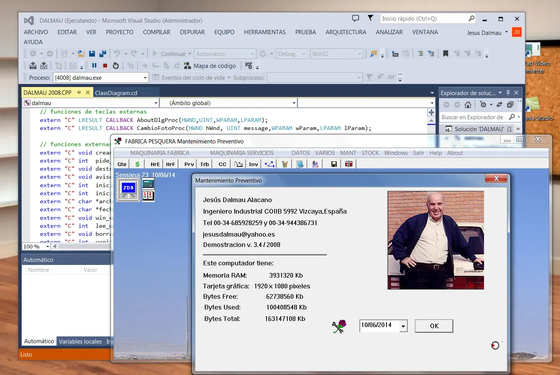Image resolution: width=560 pixels, height=375 pixels.
Task: Click Find in Files toolbar icon
Action: click(x=373, y=54)
